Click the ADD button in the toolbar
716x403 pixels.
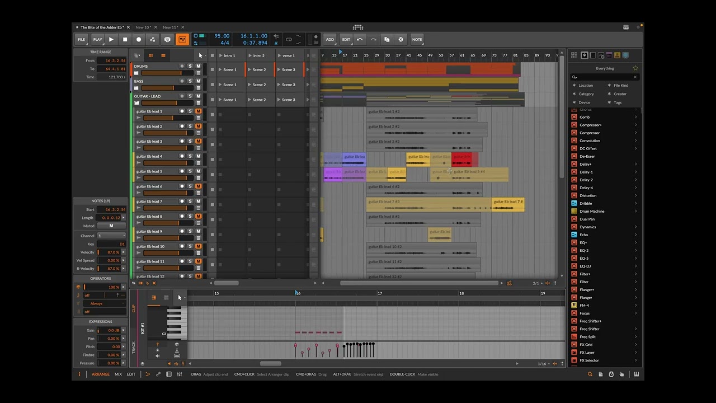(330, 39)
